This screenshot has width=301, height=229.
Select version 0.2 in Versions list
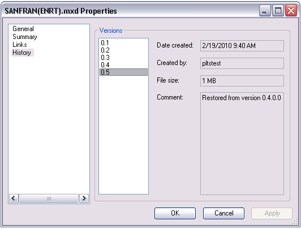[105, 50]
